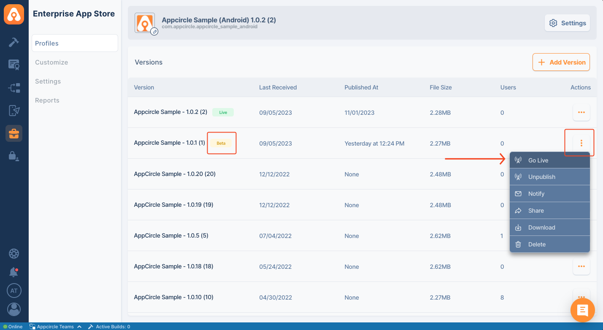Click the Settings button in app header
603x330 pixels.
[x=567, y=23]
